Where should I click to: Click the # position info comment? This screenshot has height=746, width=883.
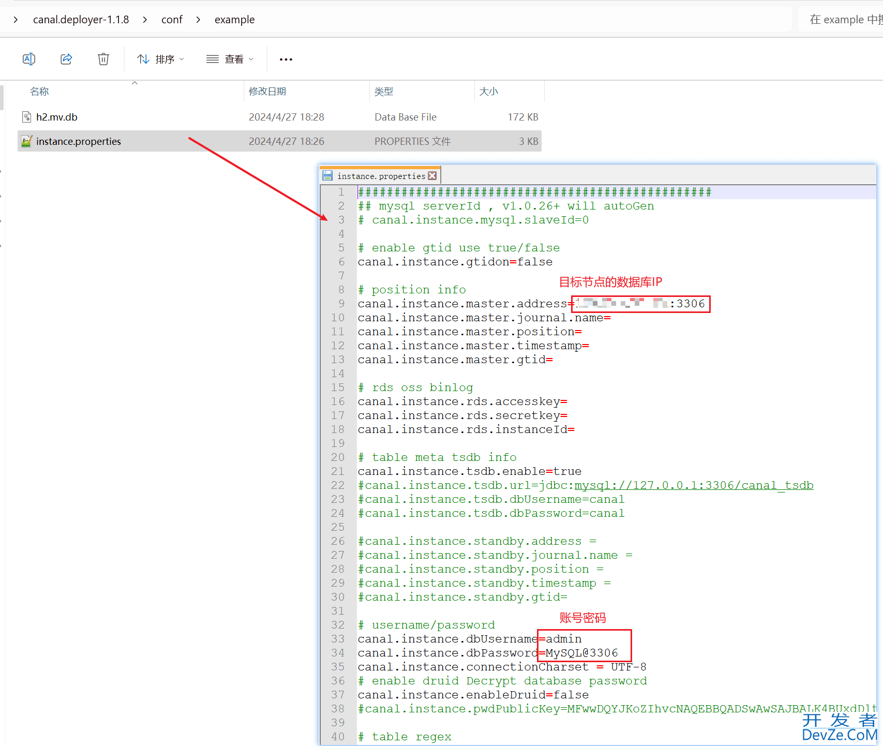click(x=412, y=290)
